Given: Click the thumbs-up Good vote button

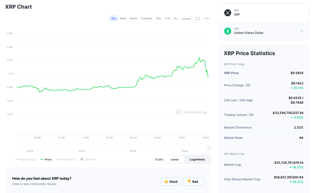Looking at the screenshot, I should coord(171,181).
